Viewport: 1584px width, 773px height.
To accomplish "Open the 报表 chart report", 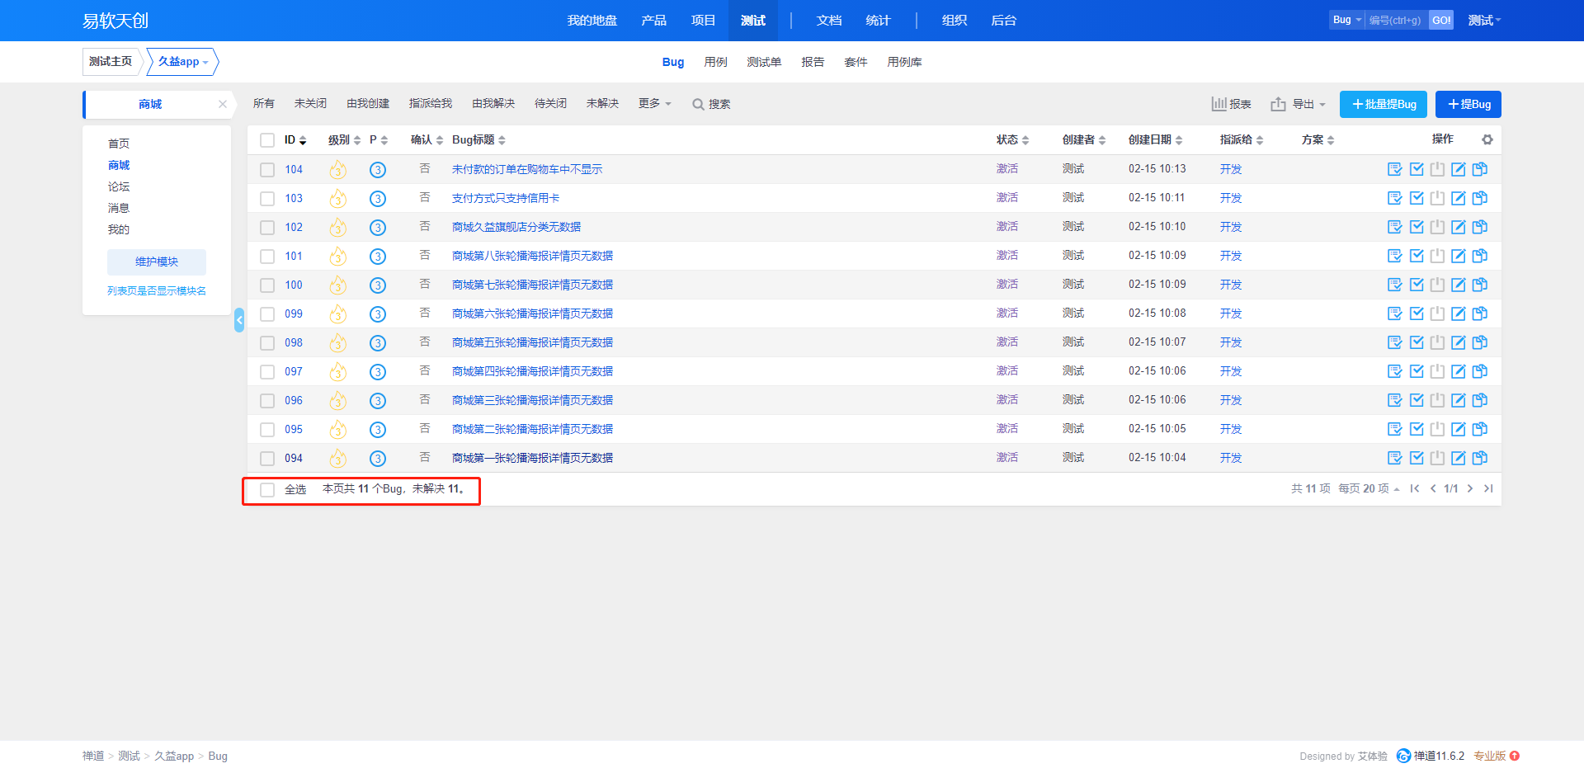I will coord(1231,104).
